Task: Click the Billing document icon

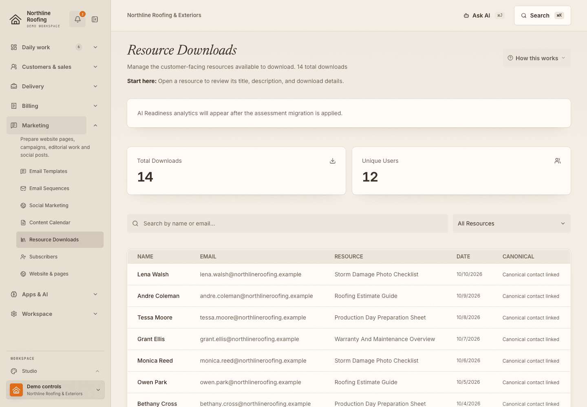Action: click(14, 106)
